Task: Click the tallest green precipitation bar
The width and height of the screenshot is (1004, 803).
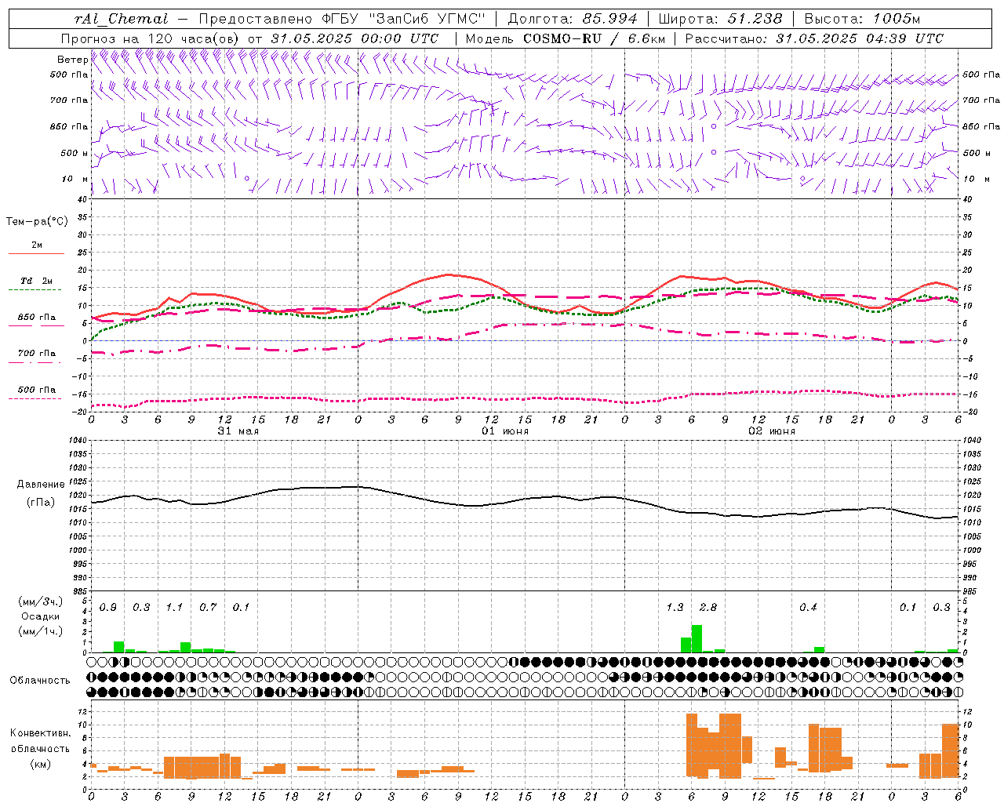Action: click(x=697, y=639)
